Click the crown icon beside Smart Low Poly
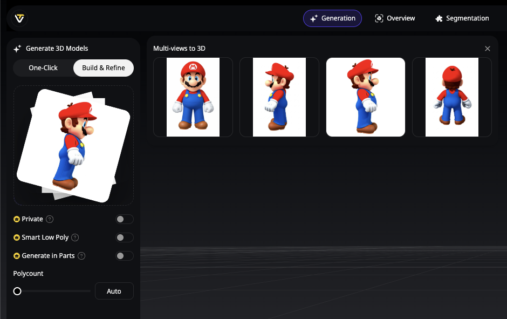Viewport: 507px width, 319px height. pos(17,237)
